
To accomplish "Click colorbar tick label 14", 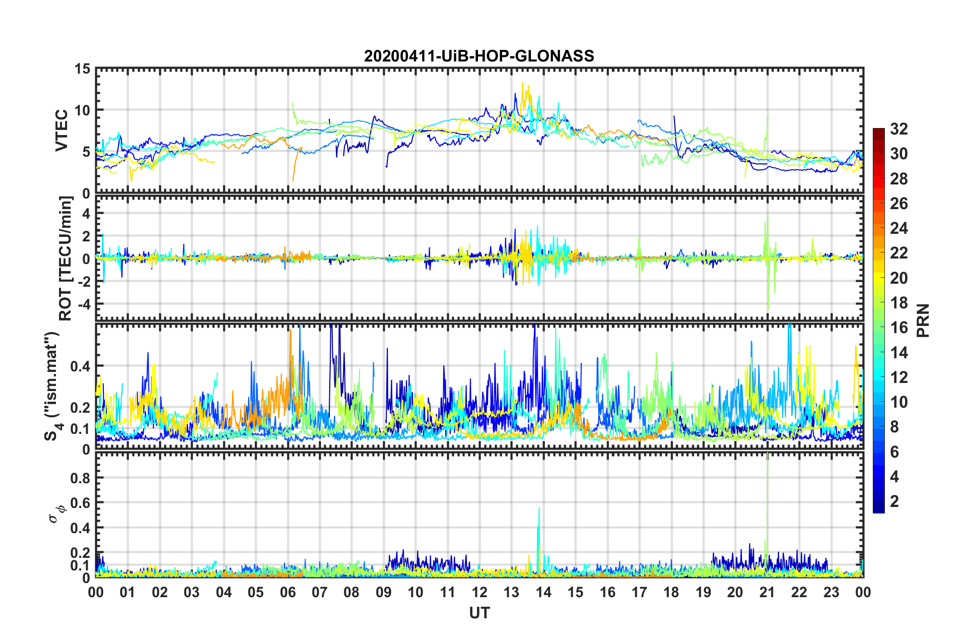I will (899, 353).
